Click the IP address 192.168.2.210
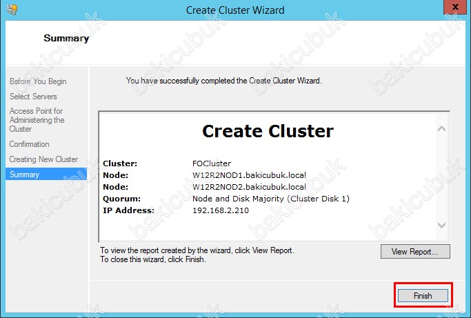The image size is (471, 318). (220, 210)
